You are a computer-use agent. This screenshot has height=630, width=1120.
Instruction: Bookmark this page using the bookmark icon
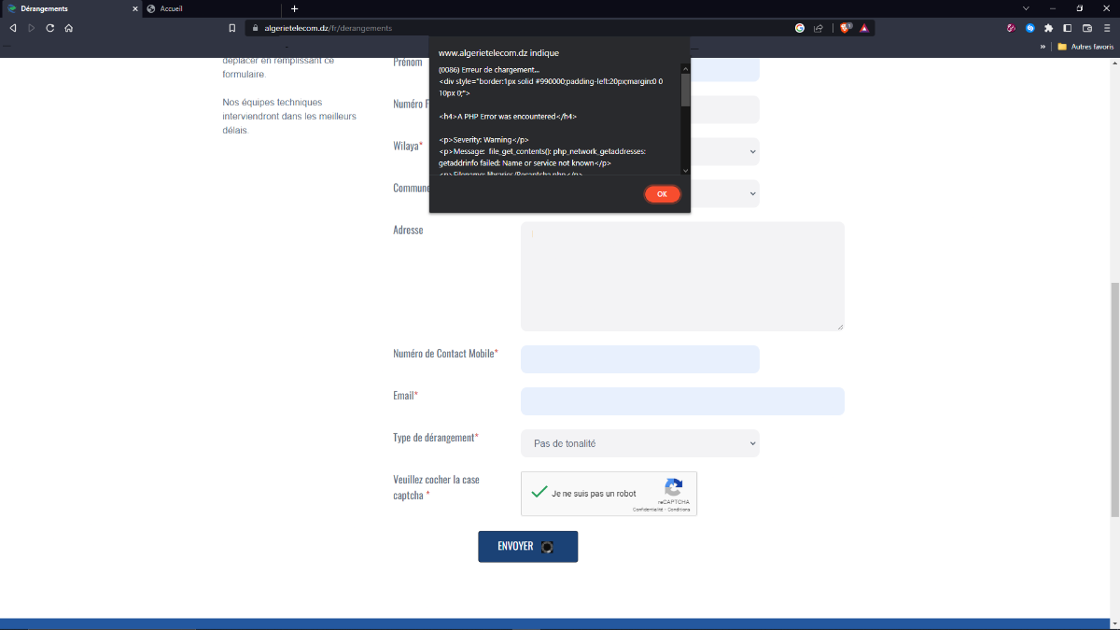[232, 28]
